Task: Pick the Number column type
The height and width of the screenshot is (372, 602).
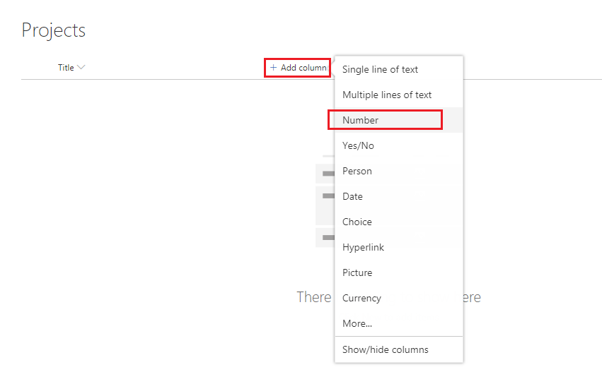Action: [x=361, y=120]
